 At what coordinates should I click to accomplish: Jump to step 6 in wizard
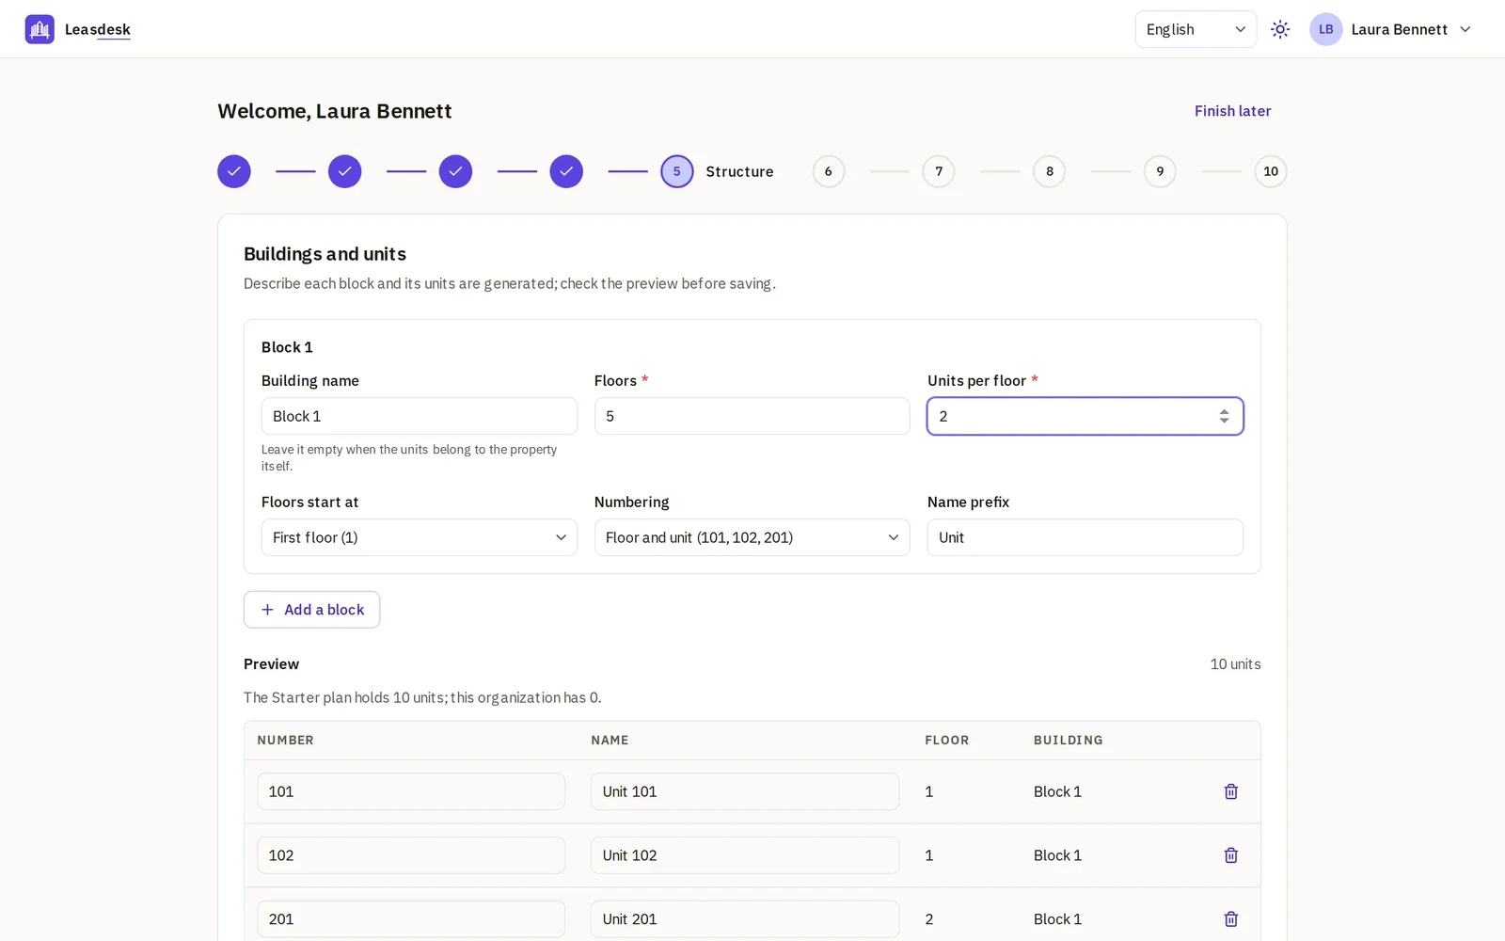coord(828,171)
